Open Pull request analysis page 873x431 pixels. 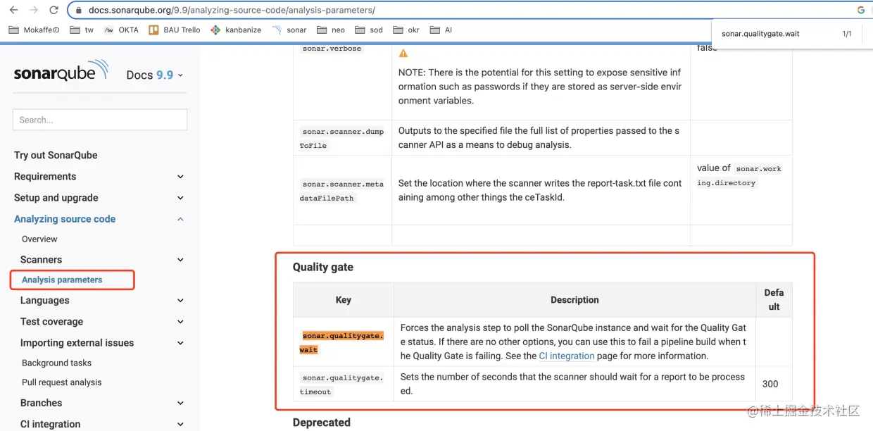point(61,382)
